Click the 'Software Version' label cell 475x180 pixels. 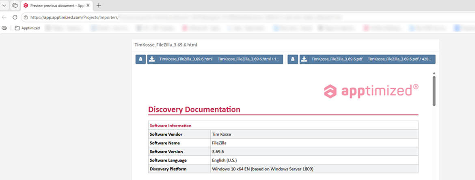(179, 151)
